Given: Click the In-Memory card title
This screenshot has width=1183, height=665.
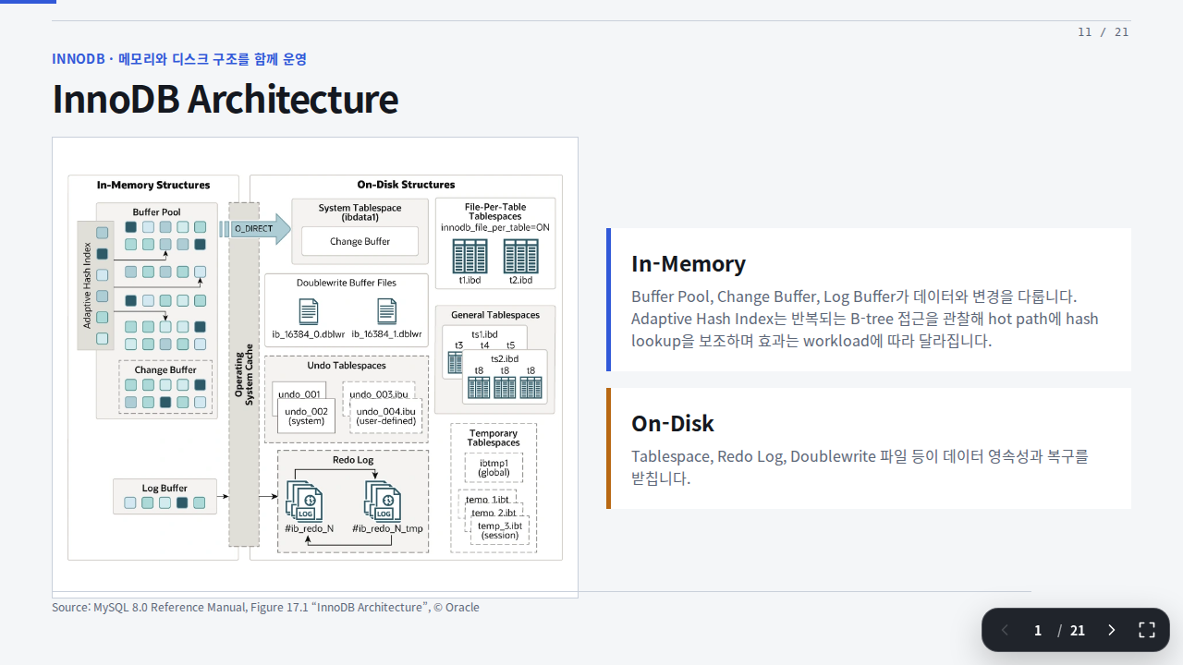Looking at the screenshot, I should pyautogui.click(x=689, y=263).
